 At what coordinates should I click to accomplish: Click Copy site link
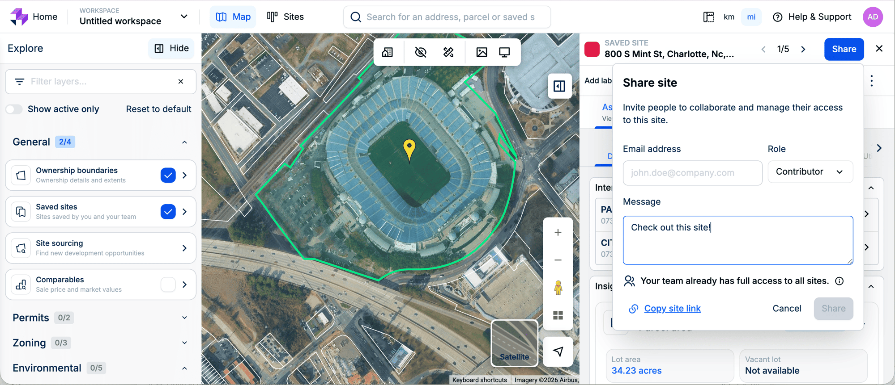click(672, 309)
